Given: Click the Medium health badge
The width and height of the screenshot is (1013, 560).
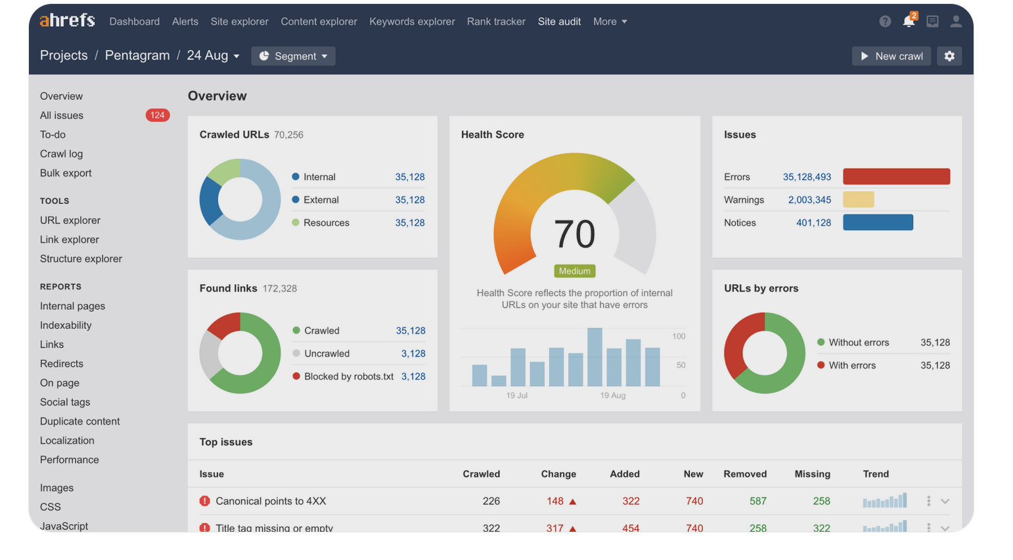Looking at the screenshot, I should pos(575,270).
